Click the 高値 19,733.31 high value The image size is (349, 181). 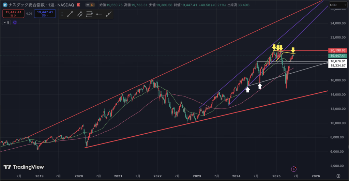[x=136, y=5]
